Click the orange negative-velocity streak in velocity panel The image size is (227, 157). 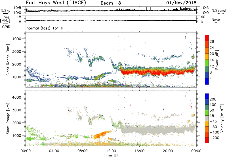[x=101, y=134]
